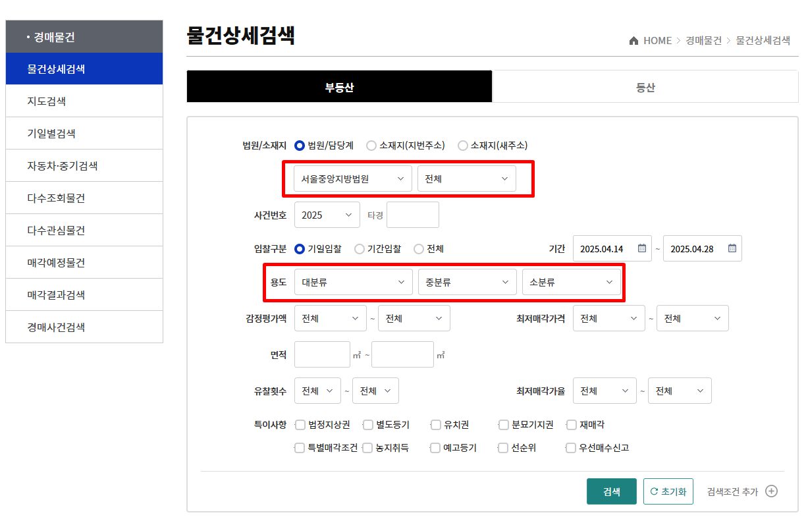Image resolution: width=808 pixels, height=523 pixels.
Task: Click the HOME house icon in breadcrumb
Action: pyautogui.click(x=633, y=40)
